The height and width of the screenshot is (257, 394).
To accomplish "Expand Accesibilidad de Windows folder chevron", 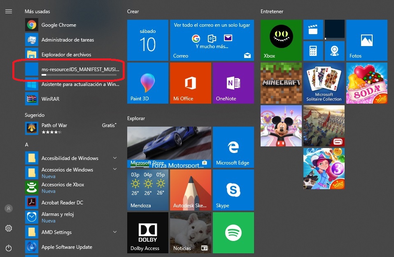I will (x=115, y=158).
